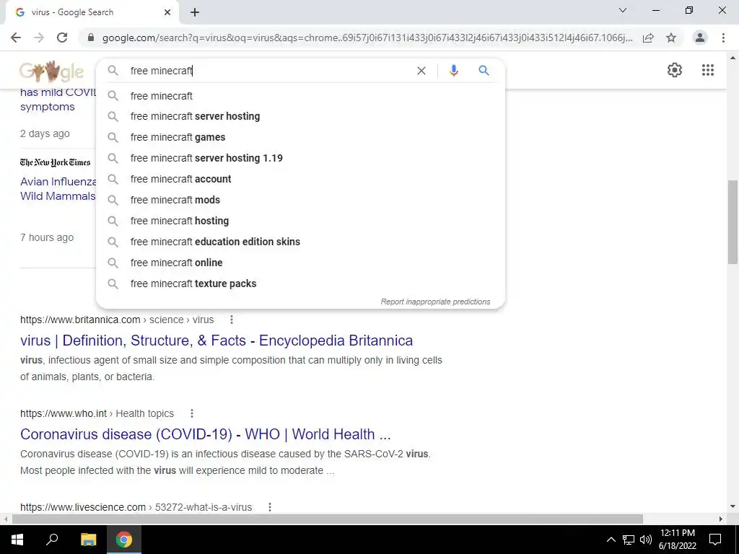Open the Britannica virus definition result
Viewport: 739px width, 554px height.
click(217, 340)
